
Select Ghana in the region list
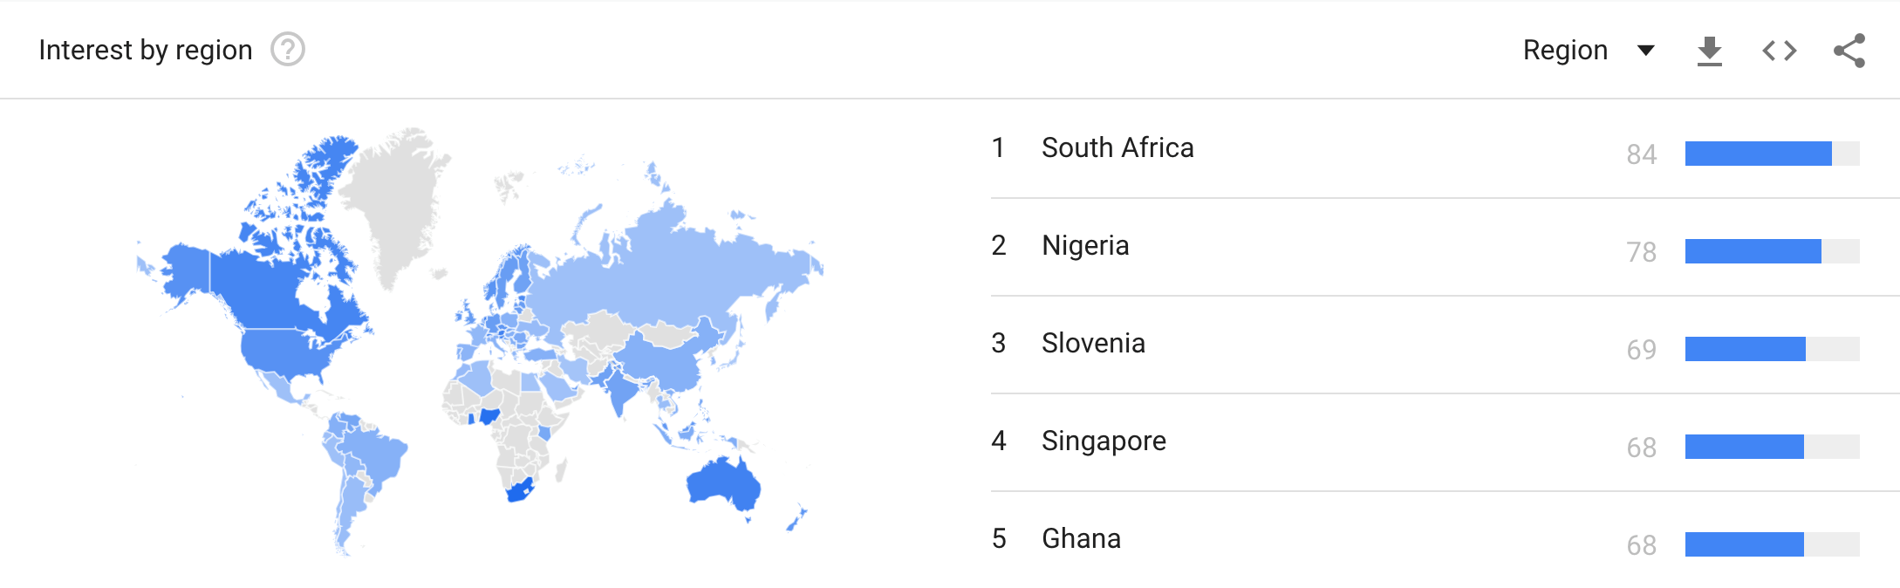pos(1081,539)
